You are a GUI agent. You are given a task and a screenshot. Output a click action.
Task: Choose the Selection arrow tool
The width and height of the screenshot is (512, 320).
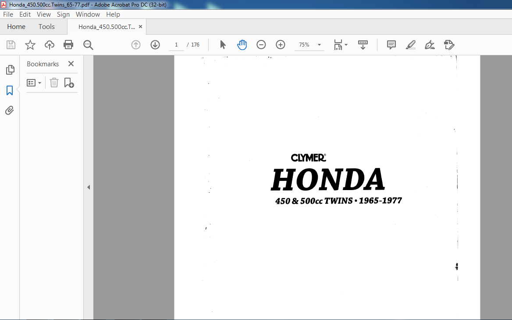[223, 45]
